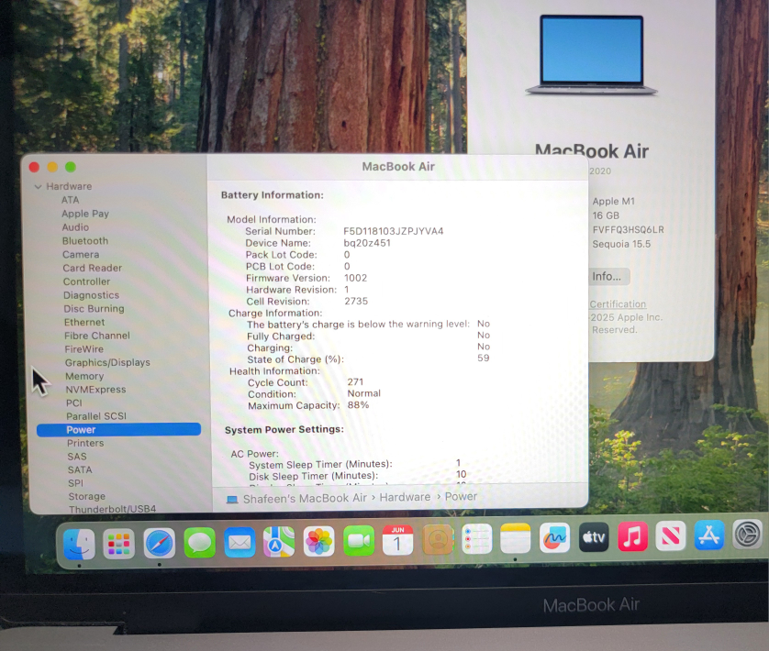Open Apple TV app in Dock

(594, 536)
